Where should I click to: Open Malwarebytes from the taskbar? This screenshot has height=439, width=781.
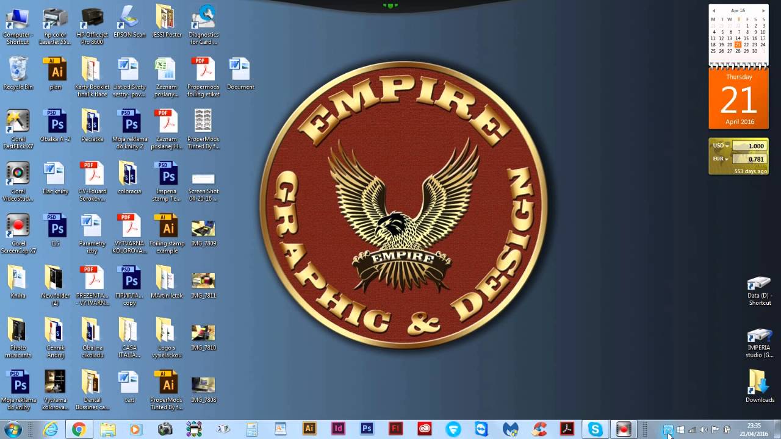510,429
